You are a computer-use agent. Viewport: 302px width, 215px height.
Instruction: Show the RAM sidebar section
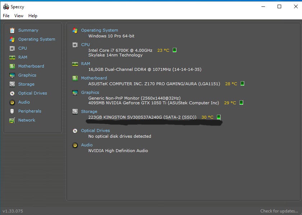(x=23, y=57)
